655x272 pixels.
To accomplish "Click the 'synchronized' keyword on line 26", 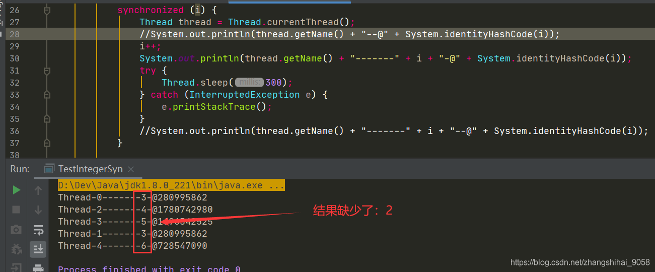I will [x=151, y=10].
